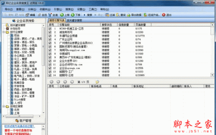Click the 客户管理 panel icon
Screen dimensions: 216x135
pos(17,121)
